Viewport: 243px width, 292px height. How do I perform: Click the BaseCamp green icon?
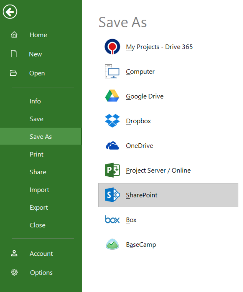click(x=112, y=244)
